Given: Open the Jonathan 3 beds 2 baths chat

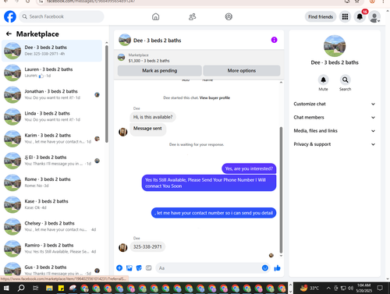Looking at the screenshot, I should [52, 94].
